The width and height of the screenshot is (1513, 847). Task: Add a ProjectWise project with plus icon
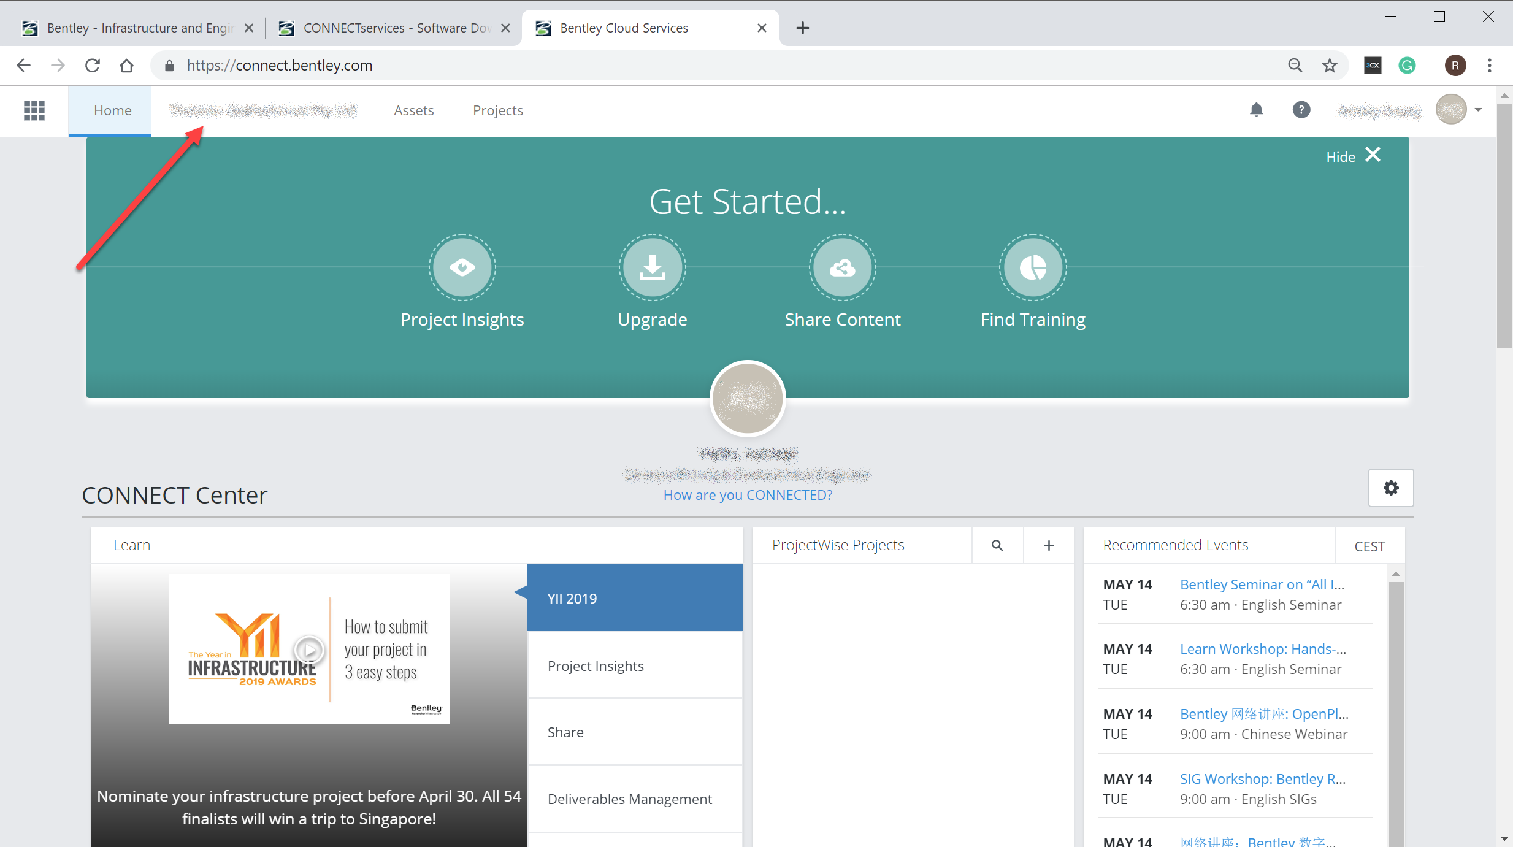click(1048, 545)
